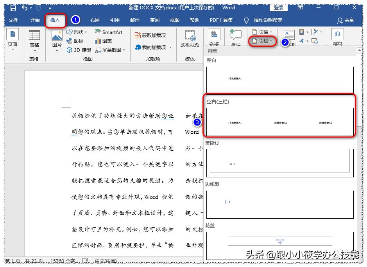Insert a SmartArt graphic
367x267 pixels.
coord(109,33)
